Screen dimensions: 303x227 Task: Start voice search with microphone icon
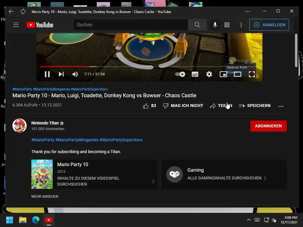coord(215,25)
